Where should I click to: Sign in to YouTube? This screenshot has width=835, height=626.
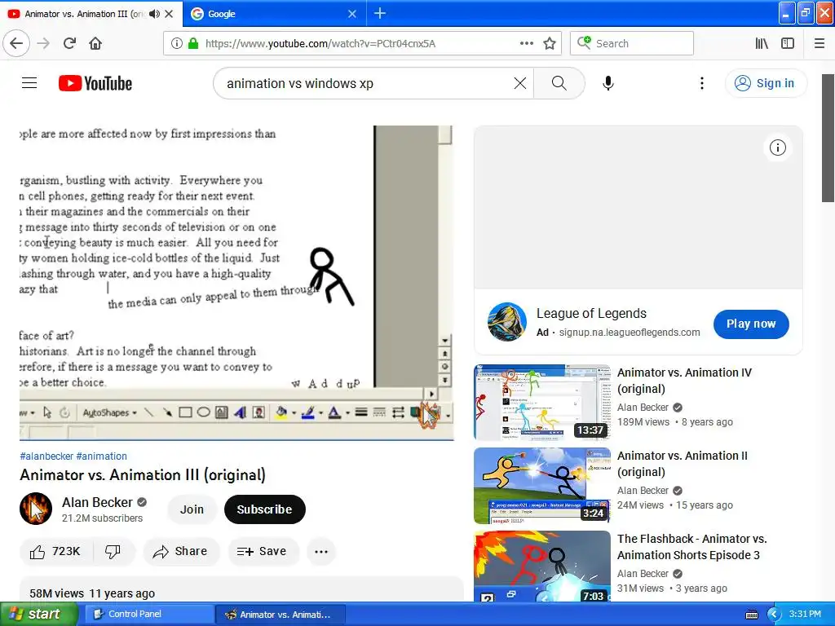(766, 83)
